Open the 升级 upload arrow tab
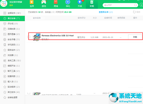 [x=80, y=4]
